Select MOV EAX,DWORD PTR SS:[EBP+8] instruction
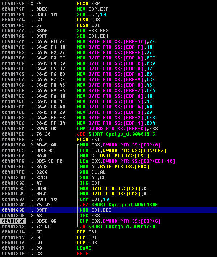Screen dimensions: 217x257 (x=120, y=145)
